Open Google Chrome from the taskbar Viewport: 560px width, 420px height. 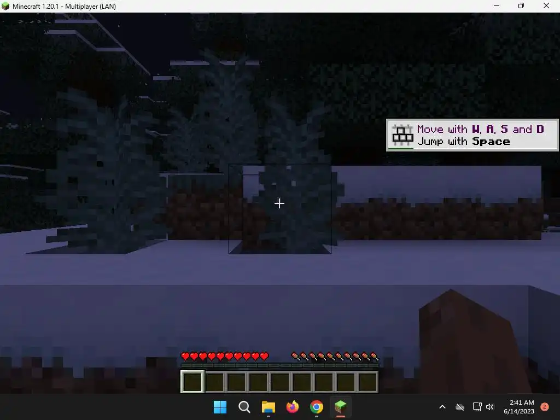pos(317,407)
